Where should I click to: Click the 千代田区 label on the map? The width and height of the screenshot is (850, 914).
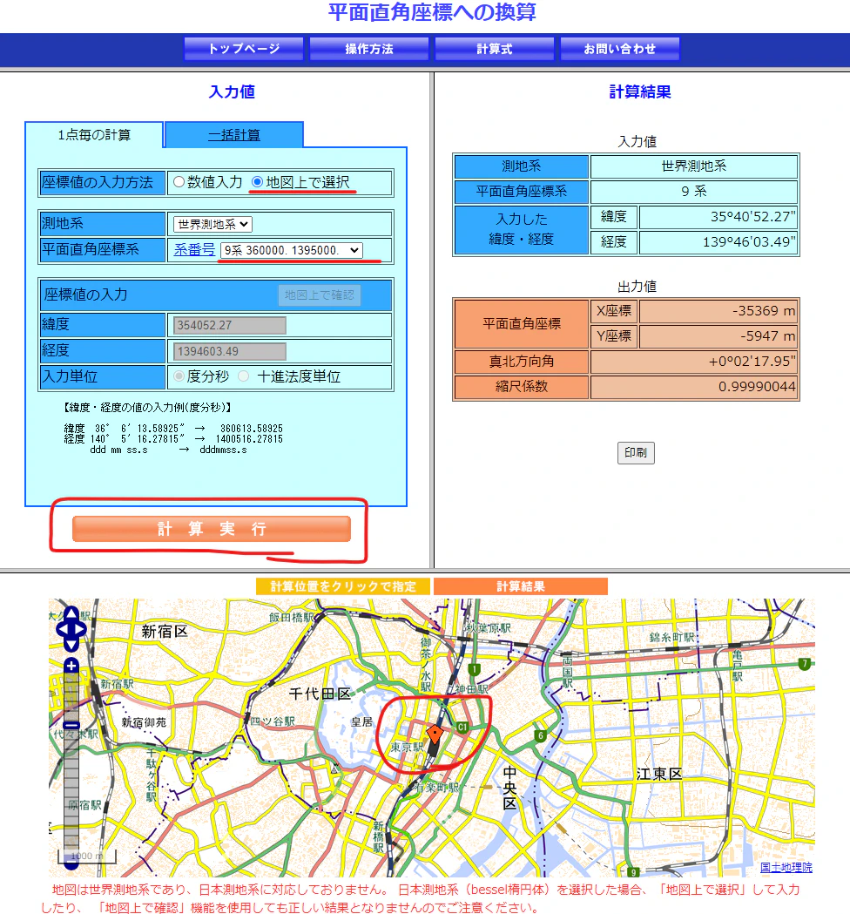click(320, 694)
